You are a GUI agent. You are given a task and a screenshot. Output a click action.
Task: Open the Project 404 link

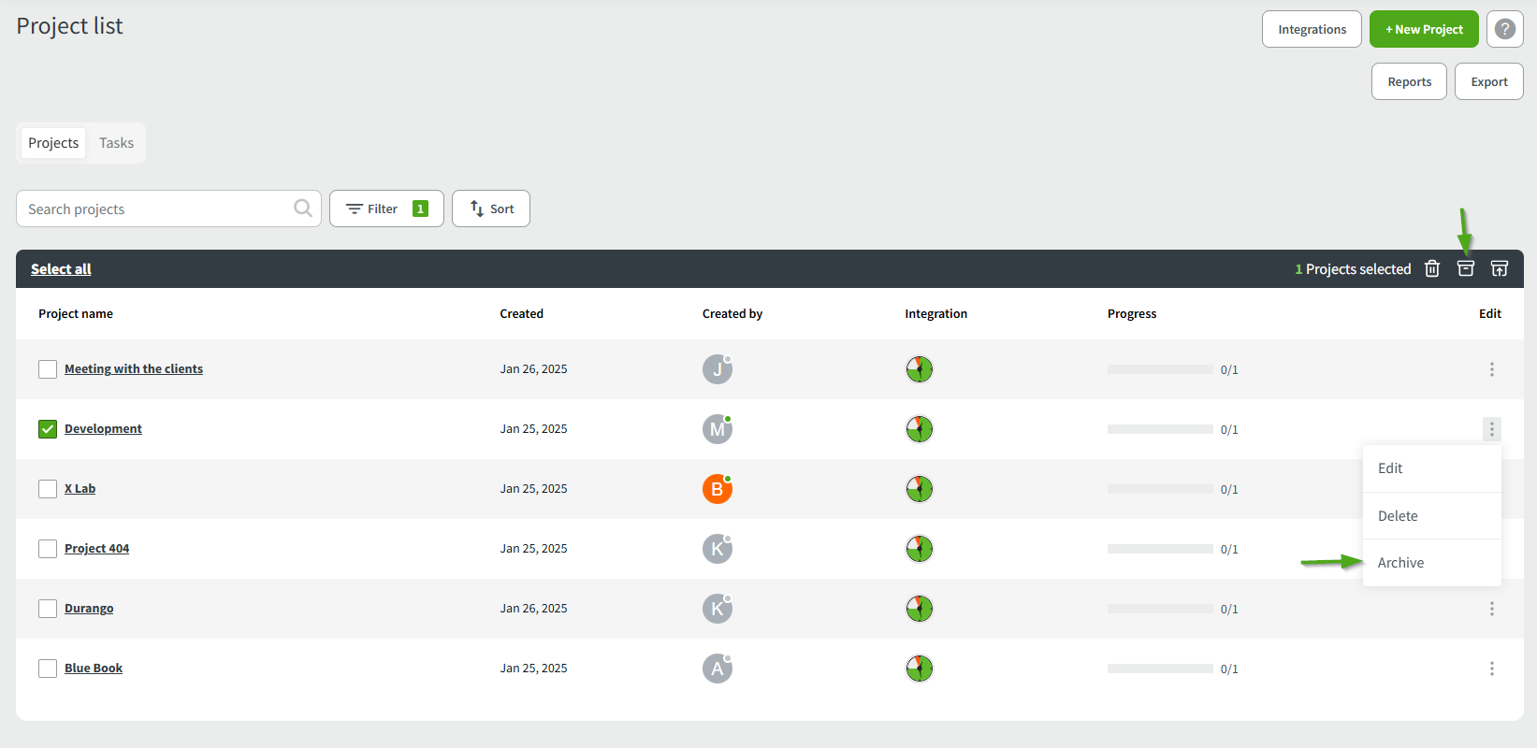point(96,549)
